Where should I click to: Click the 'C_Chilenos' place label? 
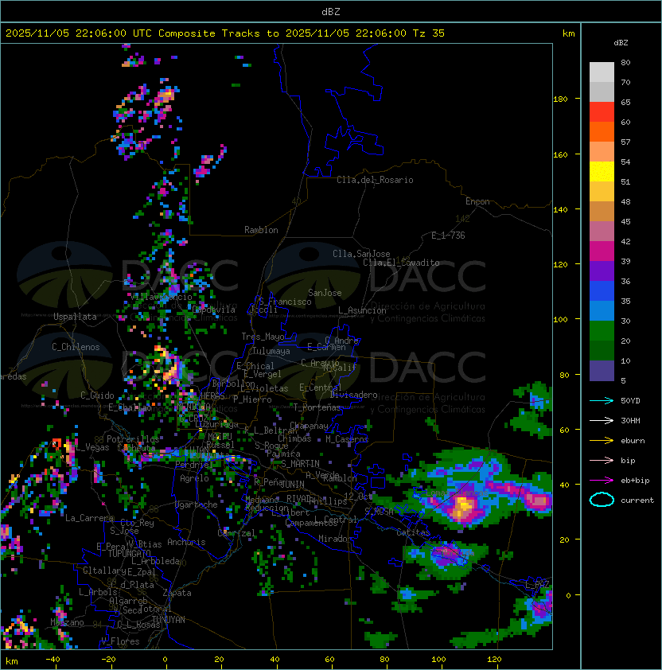click(76, 347)
